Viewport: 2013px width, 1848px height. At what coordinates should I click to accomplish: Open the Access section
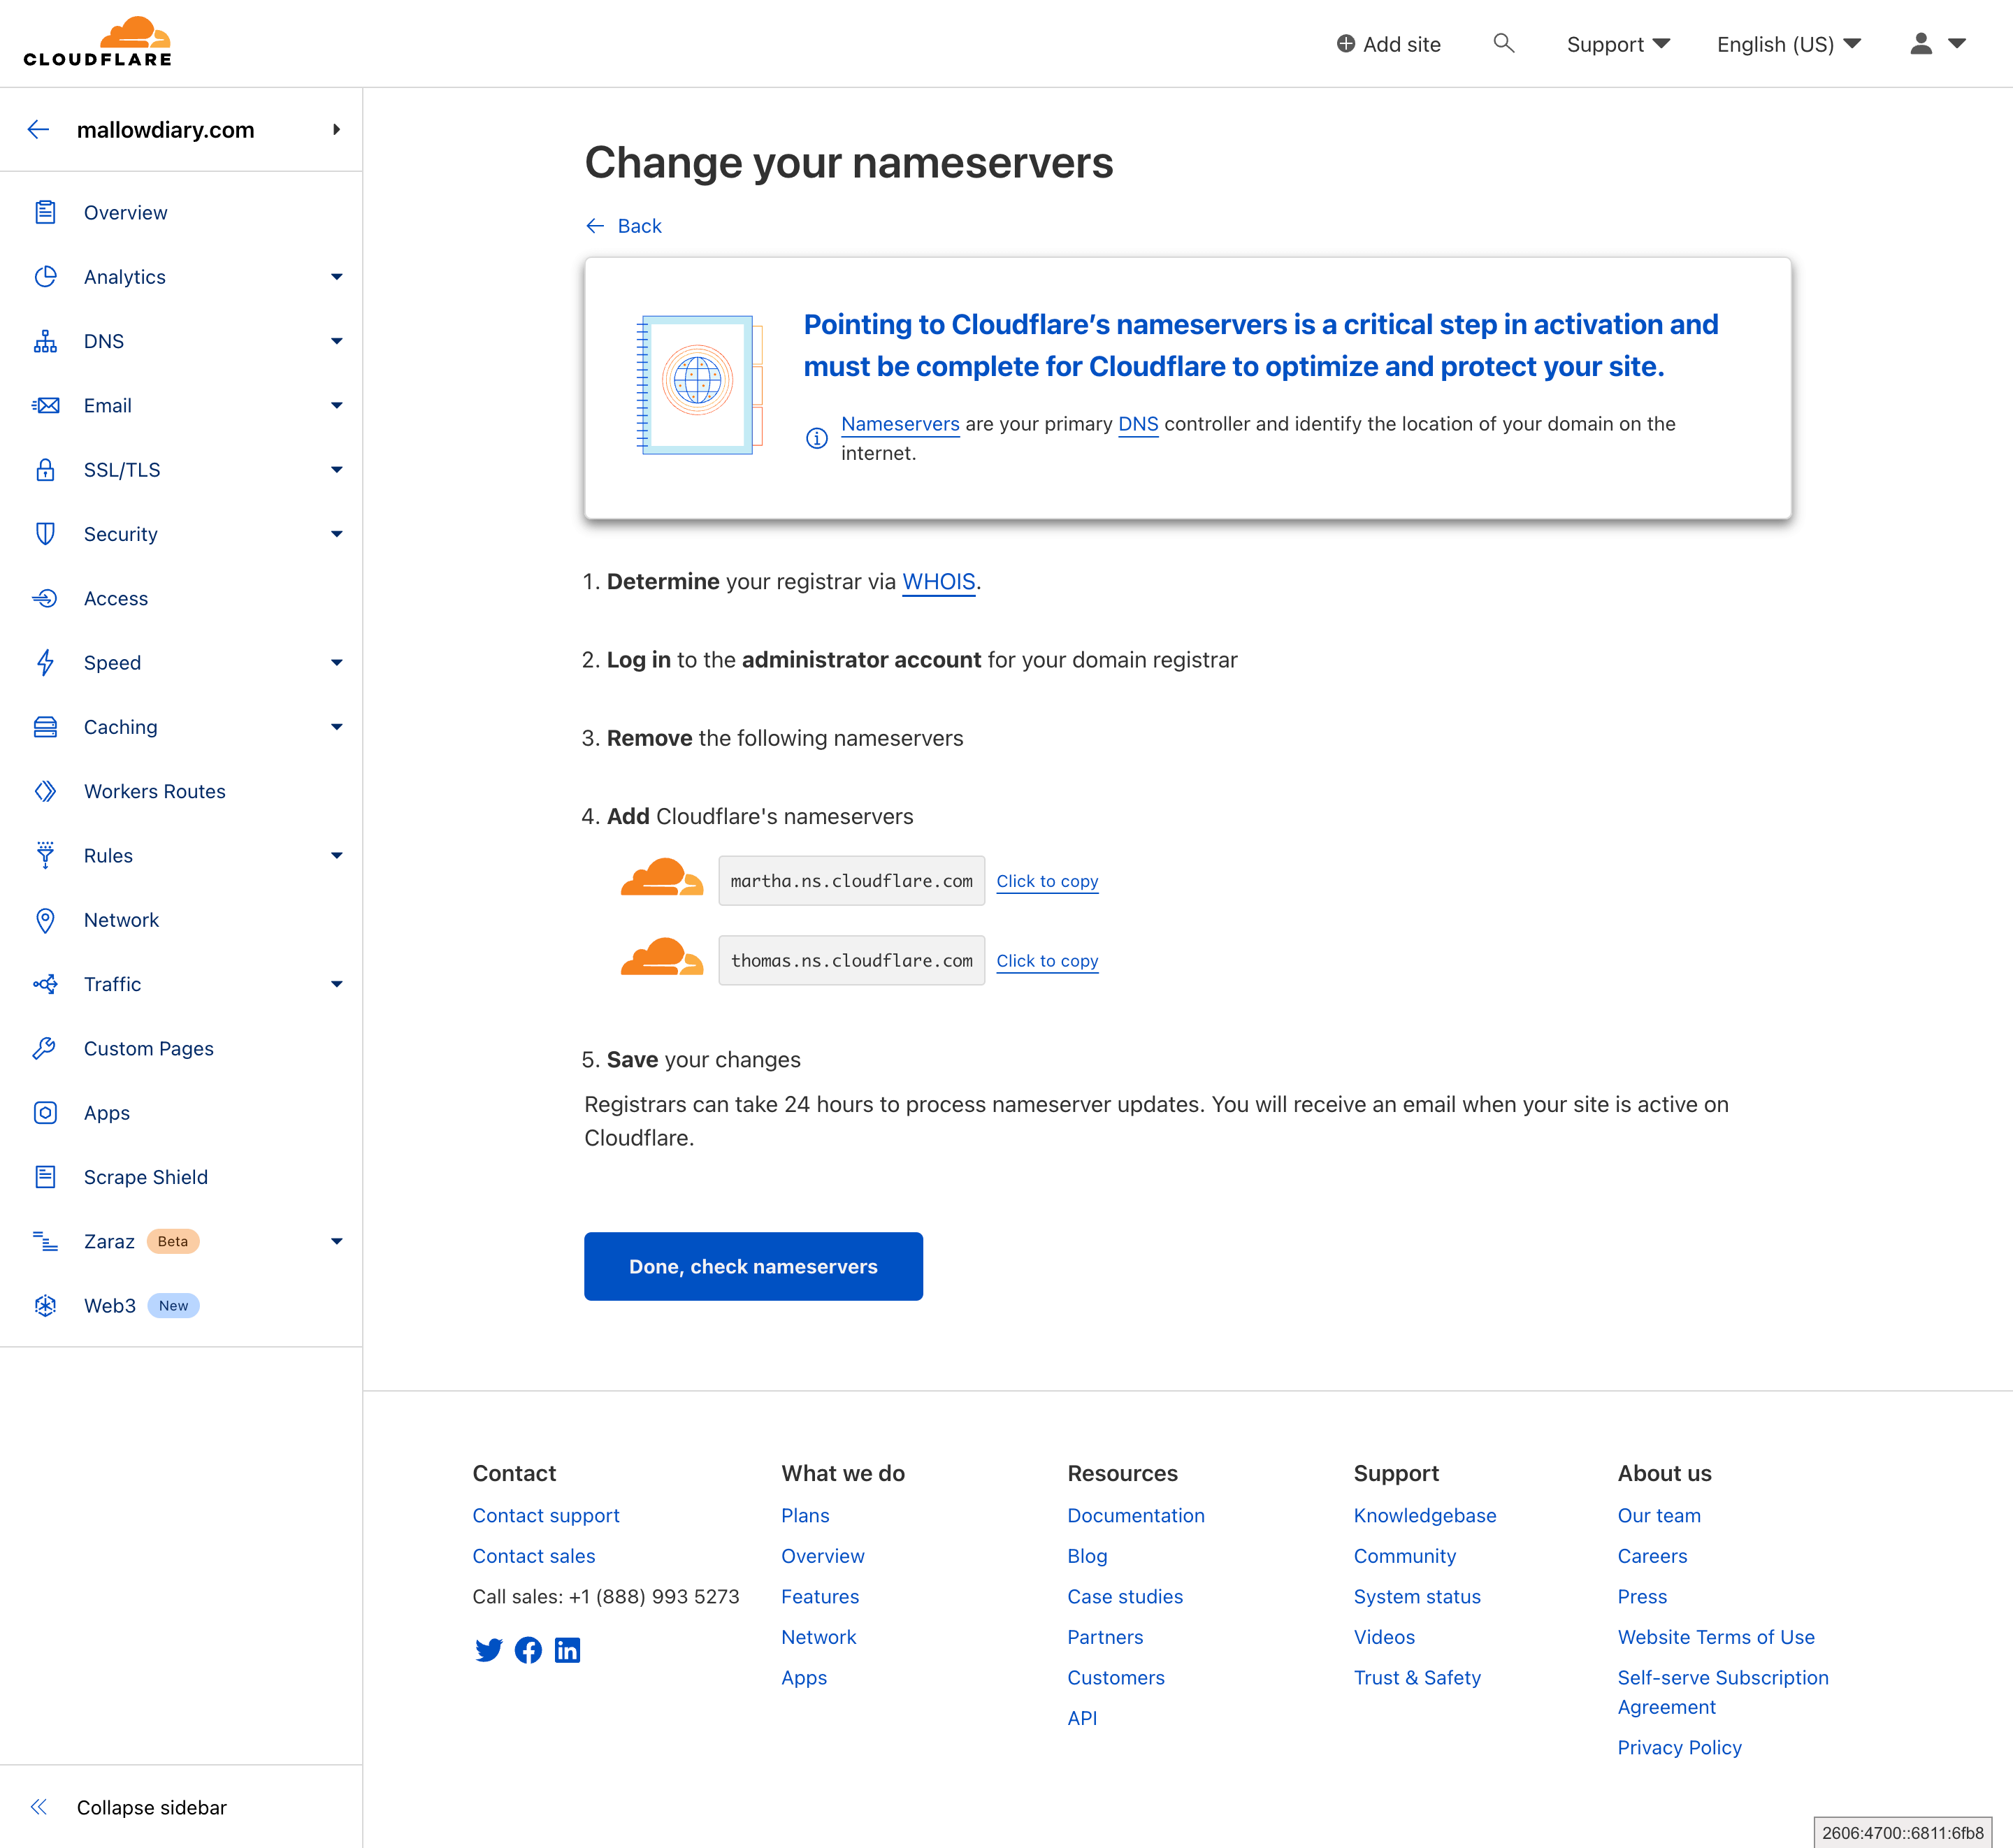point(116,598)
